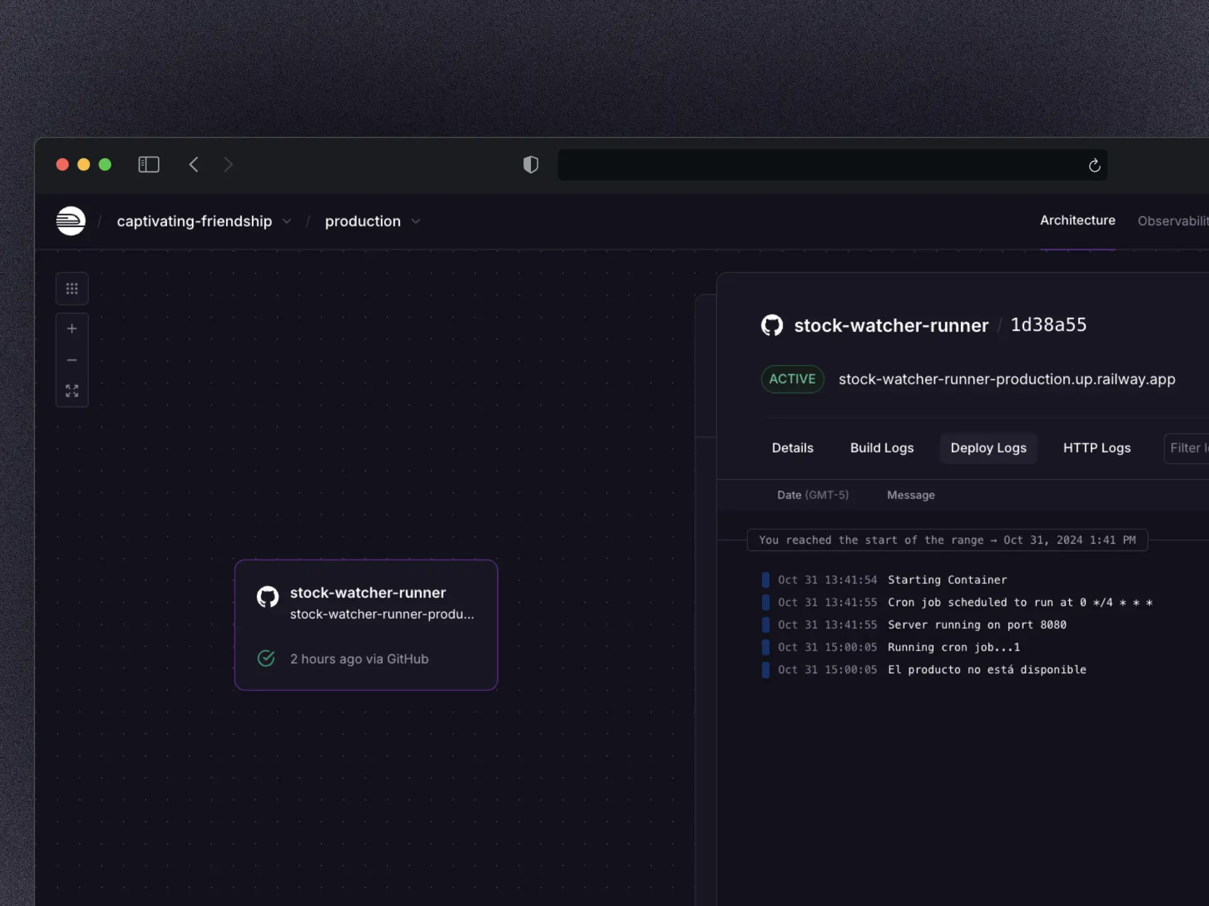Image resolution: width=1209 pixels, height=906 pixels.
Task: Toggle the canvas grid dots button
Action: pos(72,289)
